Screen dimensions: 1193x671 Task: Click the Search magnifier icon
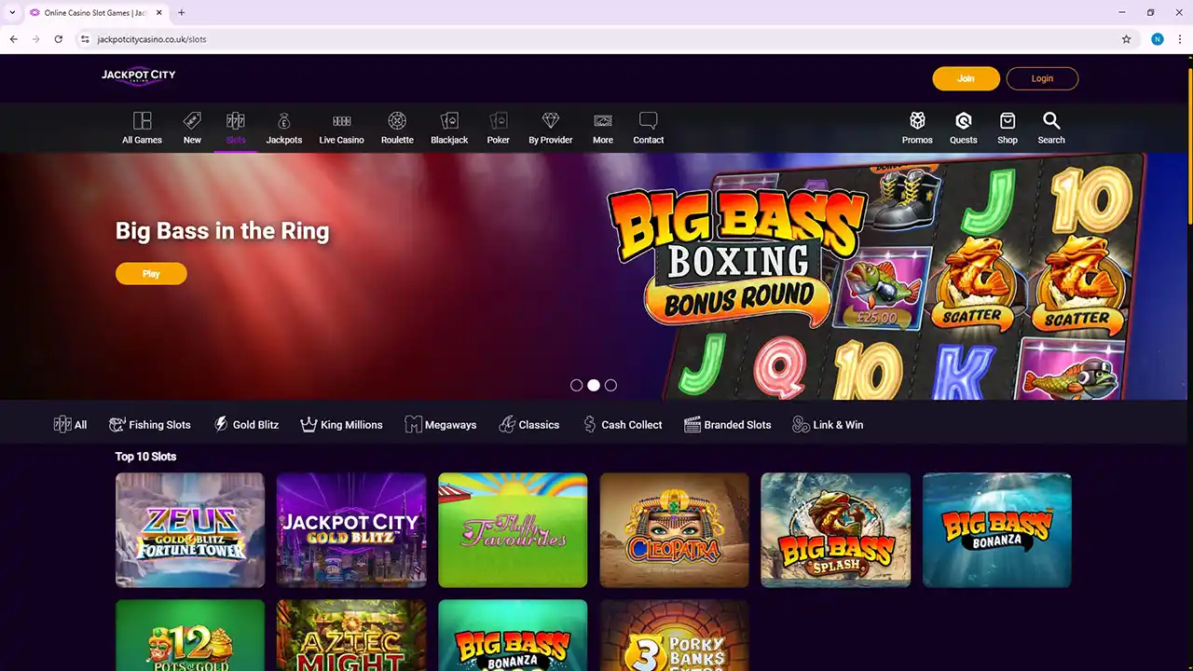(x=1051, y=122)
